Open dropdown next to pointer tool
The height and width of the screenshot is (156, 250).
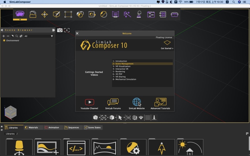pos(124,118)
